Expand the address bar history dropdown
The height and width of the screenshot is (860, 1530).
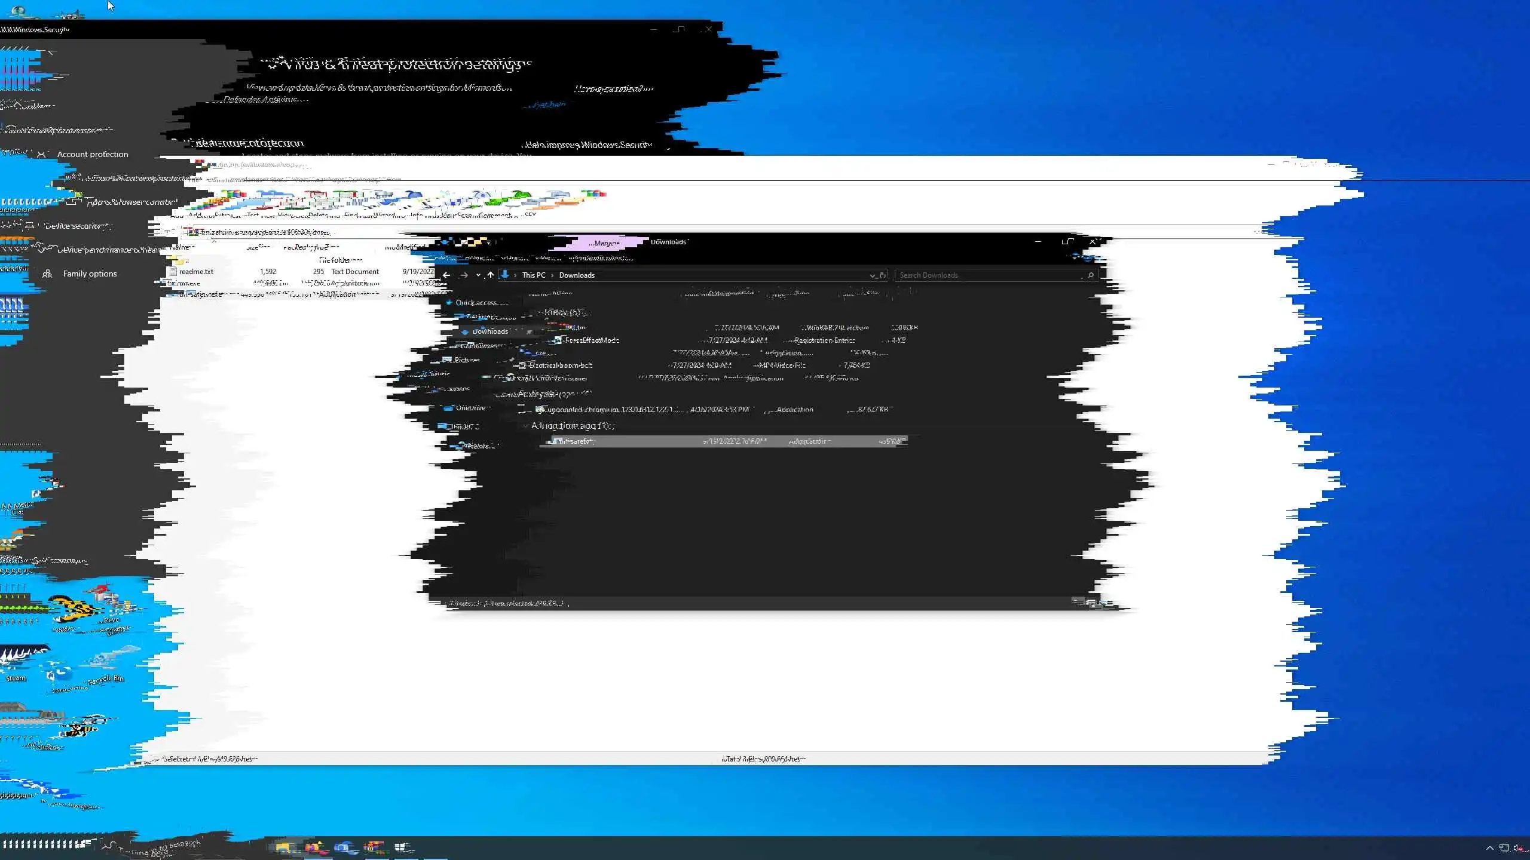872,275
